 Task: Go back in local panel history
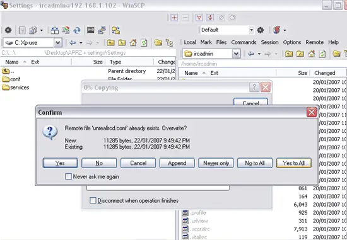click(x=73, y=42)
